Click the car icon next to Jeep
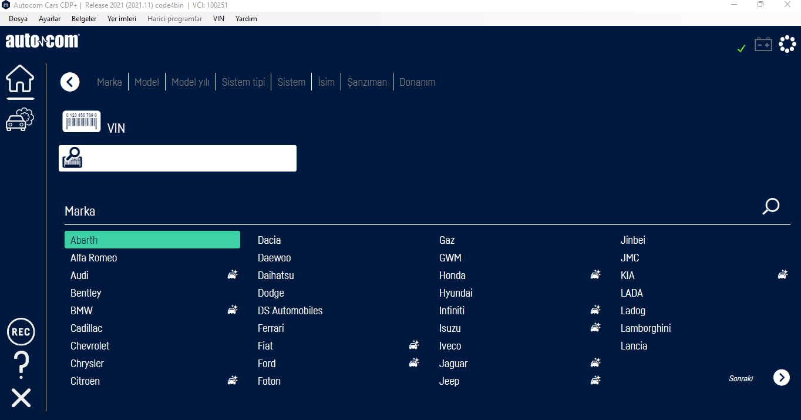The width and height of the screenshot is (801, 420). tap(595, 380)
